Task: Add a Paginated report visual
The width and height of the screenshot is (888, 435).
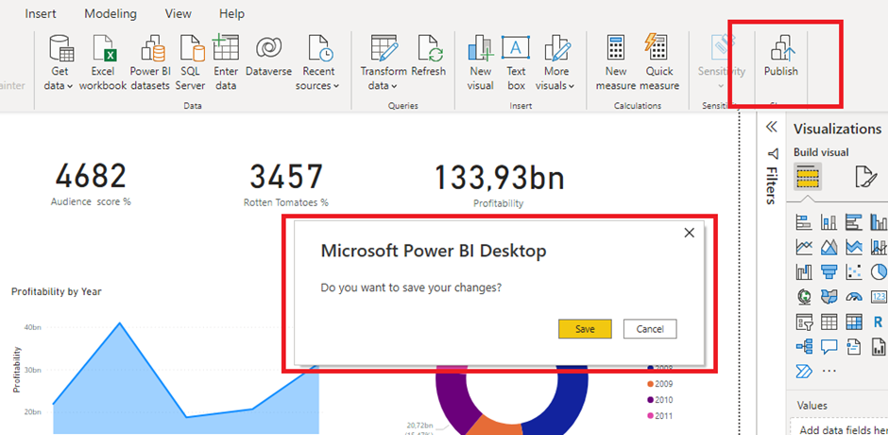Action: (879, 346)
